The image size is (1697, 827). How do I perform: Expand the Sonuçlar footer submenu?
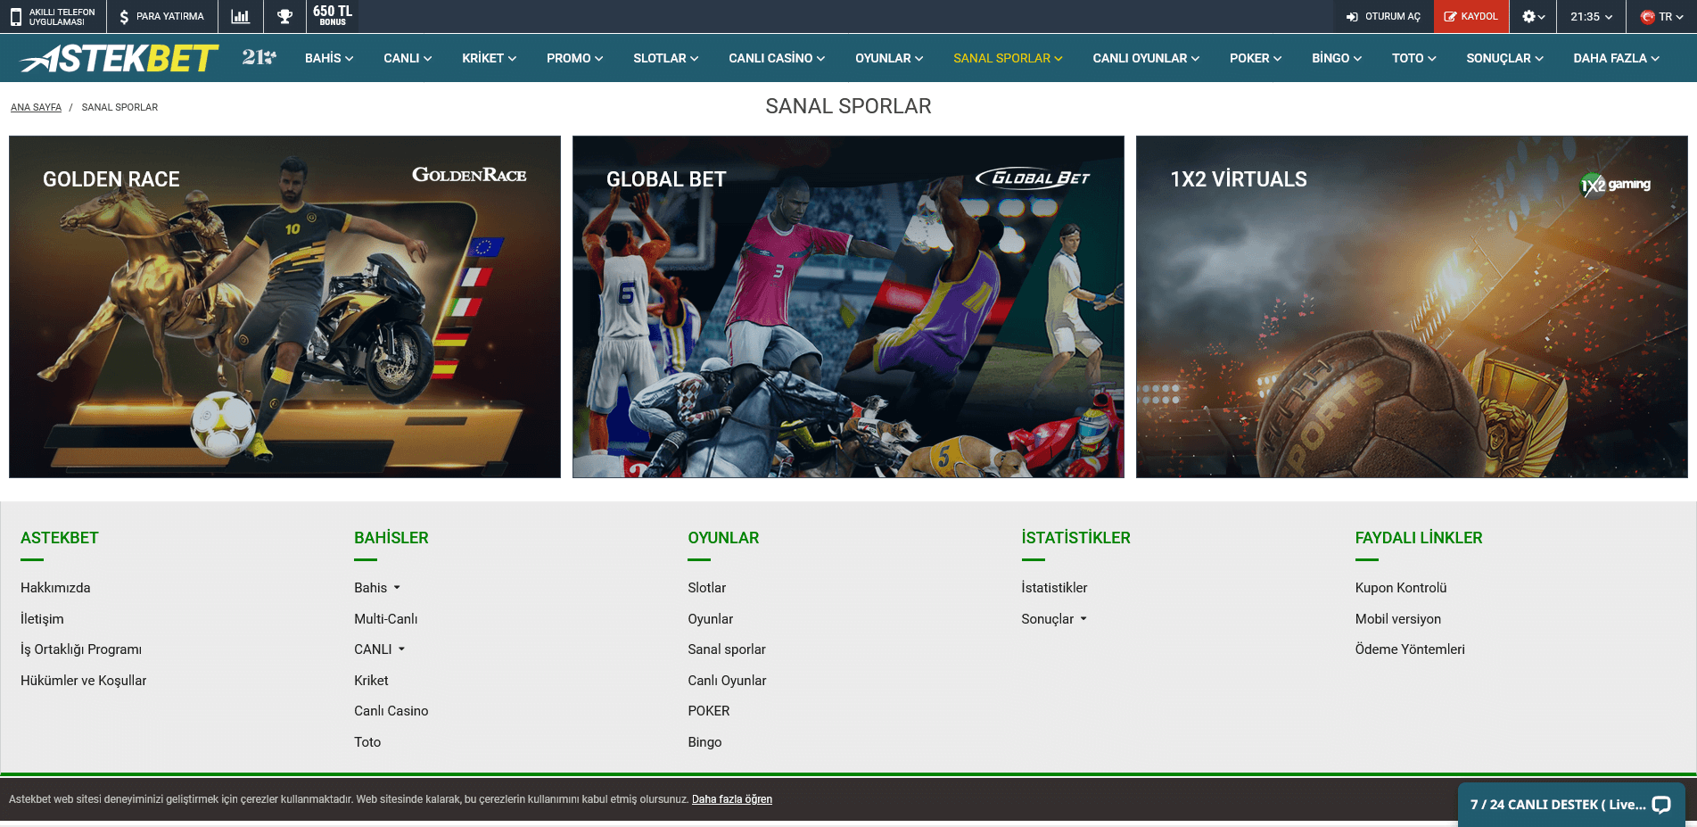pos(1054,619)
